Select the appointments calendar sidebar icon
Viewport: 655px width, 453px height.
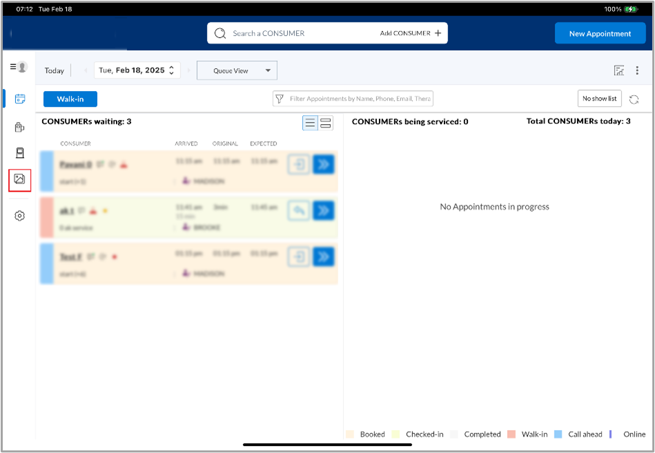19,99
